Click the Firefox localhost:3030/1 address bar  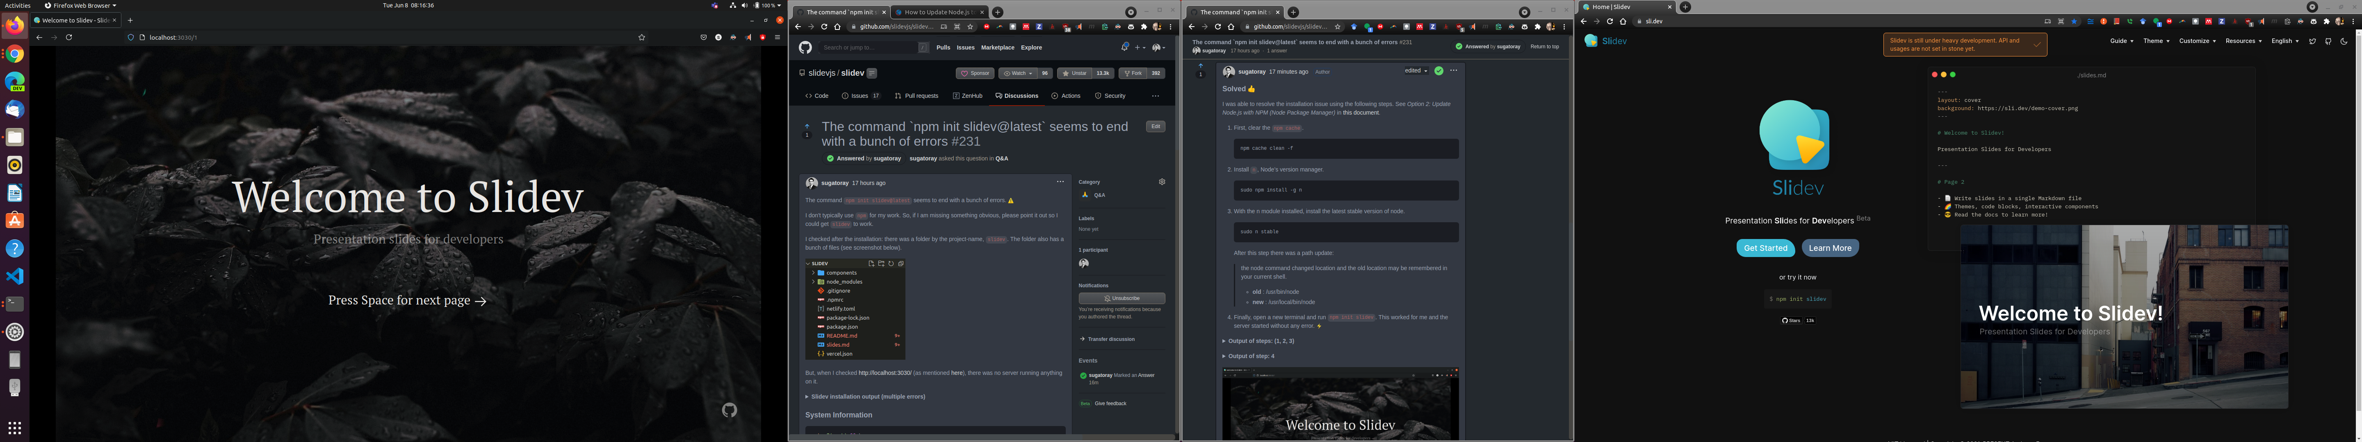coord(385,38)
